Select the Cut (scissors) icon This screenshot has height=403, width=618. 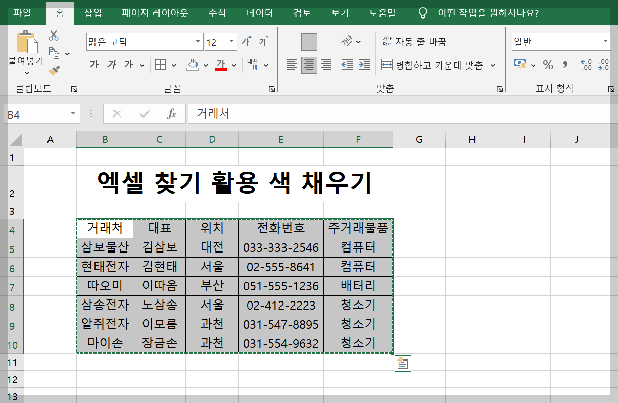tap(53, 35)
